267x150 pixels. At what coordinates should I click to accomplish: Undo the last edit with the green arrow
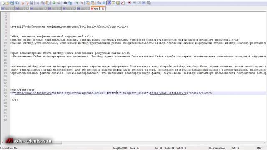click(x=54, y=3)
